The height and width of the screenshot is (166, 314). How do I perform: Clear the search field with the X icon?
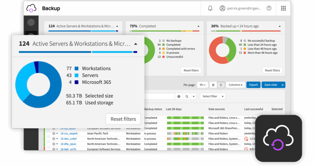[179, 96]
